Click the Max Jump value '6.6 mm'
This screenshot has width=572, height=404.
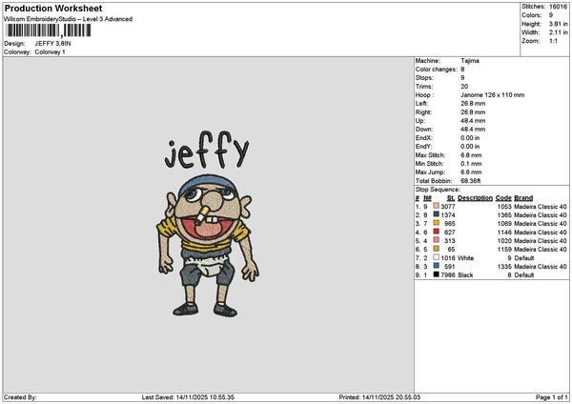471,172
